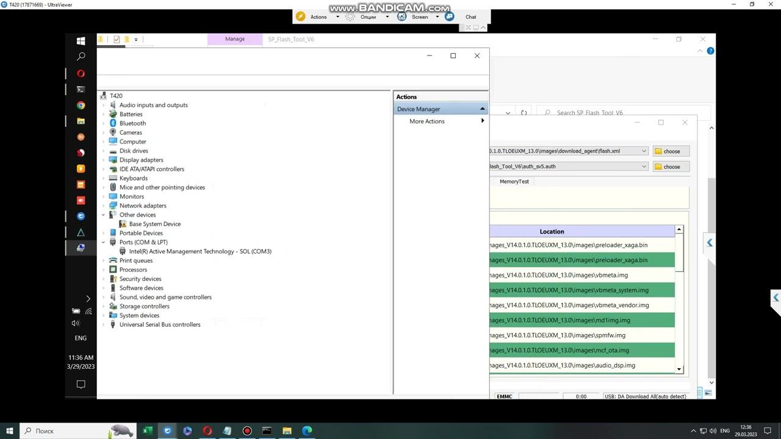781x439 pixels.
Task: Expand the Network adapters category
Action: [x=103, y=205]
